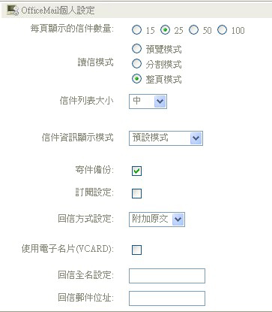The height and width of the screenshot is (312, 272).
Task: Select 100 messages per page
Action: click(x=222, y=30)
